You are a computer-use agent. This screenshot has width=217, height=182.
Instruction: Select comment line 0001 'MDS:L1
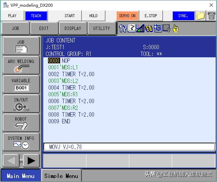pyautogui.click(x=63, y=67)
